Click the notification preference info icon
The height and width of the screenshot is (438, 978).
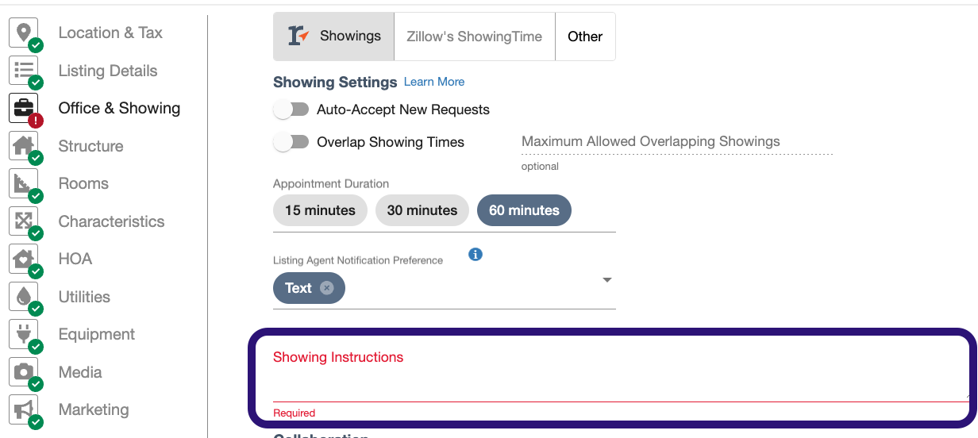(x=476, y=255)
